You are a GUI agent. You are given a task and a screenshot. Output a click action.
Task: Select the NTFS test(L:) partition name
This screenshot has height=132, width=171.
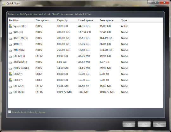click(21, 68)
